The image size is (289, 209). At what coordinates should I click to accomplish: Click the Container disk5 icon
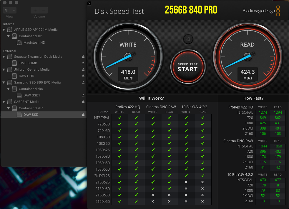click(x=14, y=89)
